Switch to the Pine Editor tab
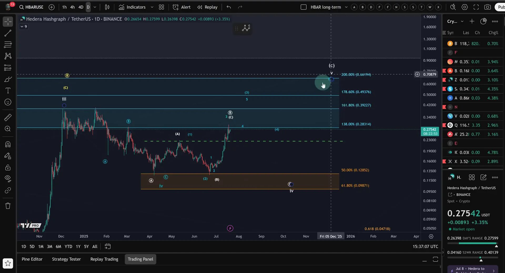 [x=32, y=259]
